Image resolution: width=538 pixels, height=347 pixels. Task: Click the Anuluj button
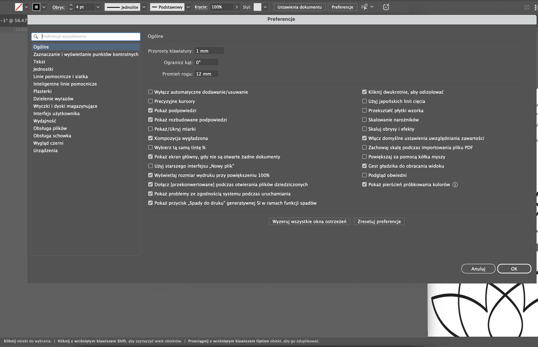coord(478,269)
